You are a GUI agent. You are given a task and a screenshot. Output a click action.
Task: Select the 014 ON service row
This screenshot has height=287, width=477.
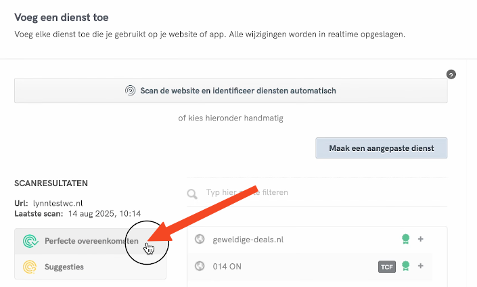[284, 266]
